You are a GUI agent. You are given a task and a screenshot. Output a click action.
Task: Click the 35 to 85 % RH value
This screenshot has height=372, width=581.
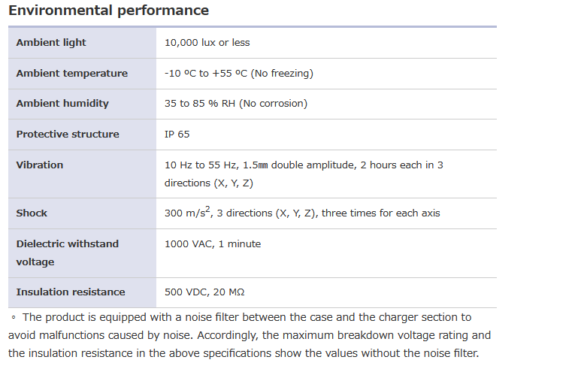point(235,104)
